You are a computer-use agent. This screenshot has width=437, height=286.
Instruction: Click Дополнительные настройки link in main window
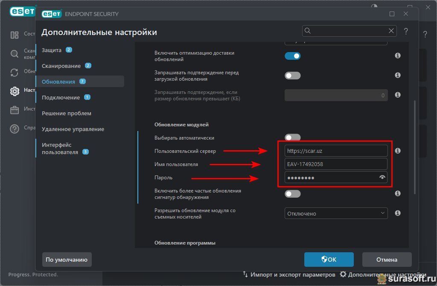[x=387, y=274]
